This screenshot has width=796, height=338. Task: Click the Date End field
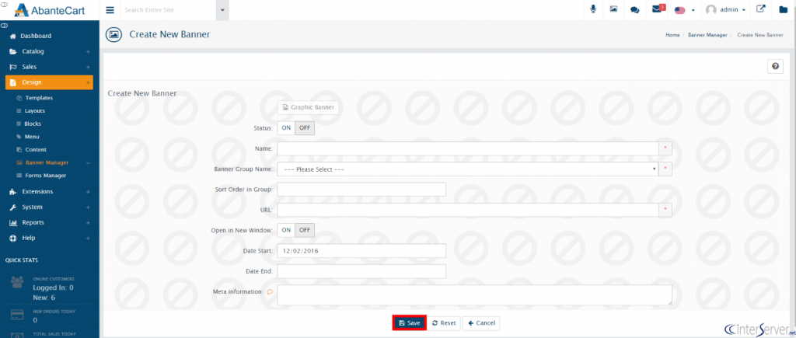click(361, 271)
